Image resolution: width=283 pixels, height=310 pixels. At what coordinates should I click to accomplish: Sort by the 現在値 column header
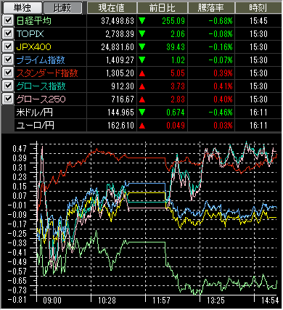point(112,8)
